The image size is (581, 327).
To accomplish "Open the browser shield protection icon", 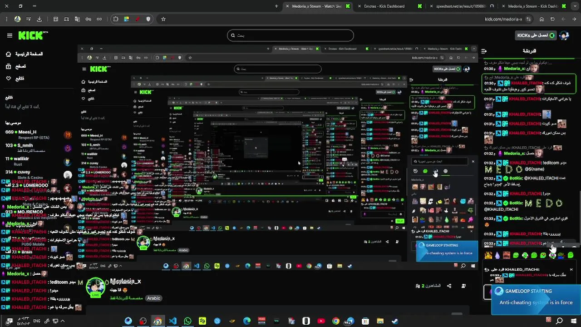I will tap(148, 19).
